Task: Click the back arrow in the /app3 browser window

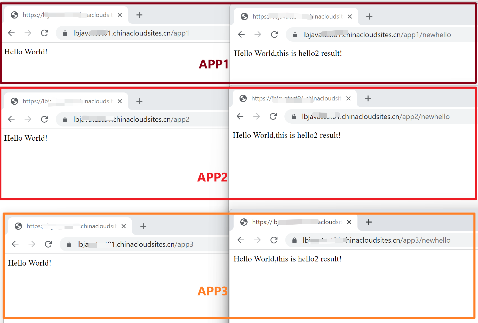Action: click(15, 244)
